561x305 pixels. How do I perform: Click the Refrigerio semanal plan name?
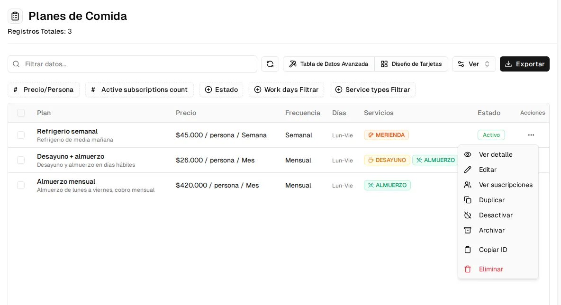coord(67,131)
